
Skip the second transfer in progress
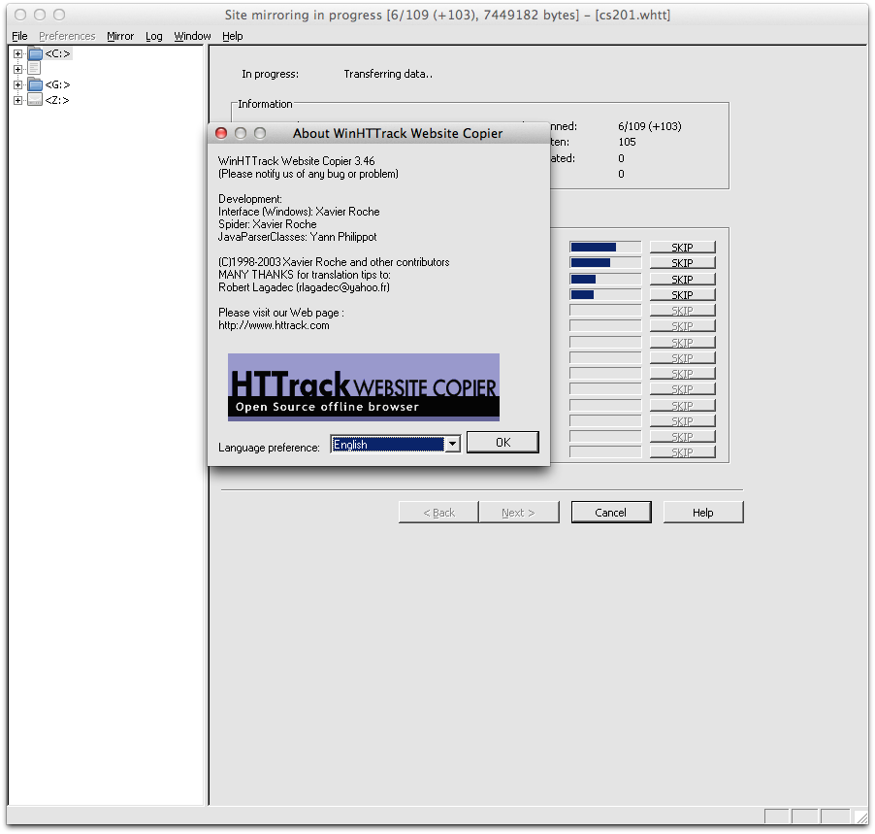tap(683, 263)
